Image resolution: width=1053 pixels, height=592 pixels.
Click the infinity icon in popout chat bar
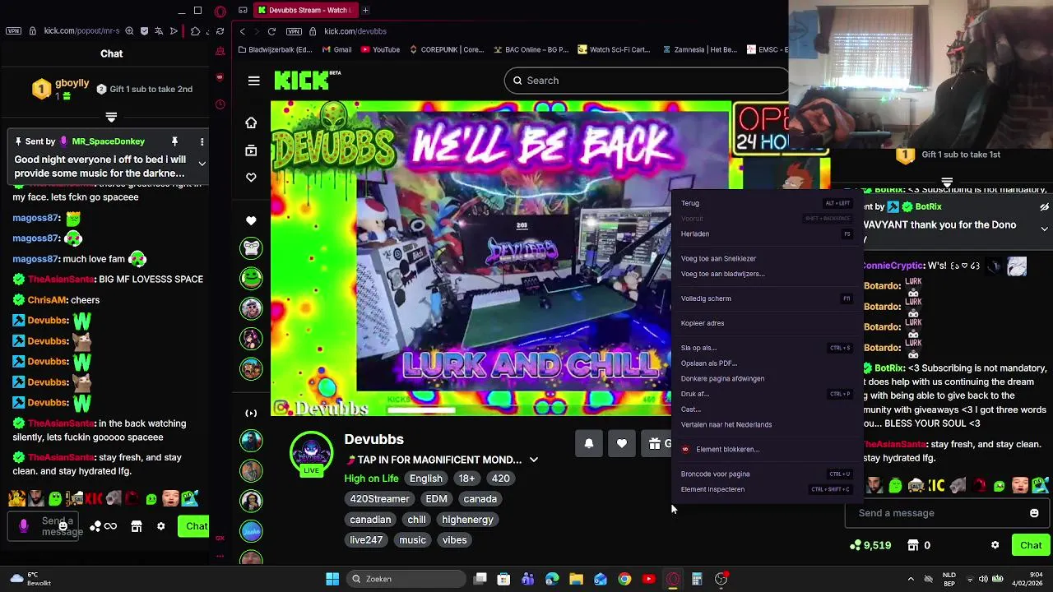[110, 526]
